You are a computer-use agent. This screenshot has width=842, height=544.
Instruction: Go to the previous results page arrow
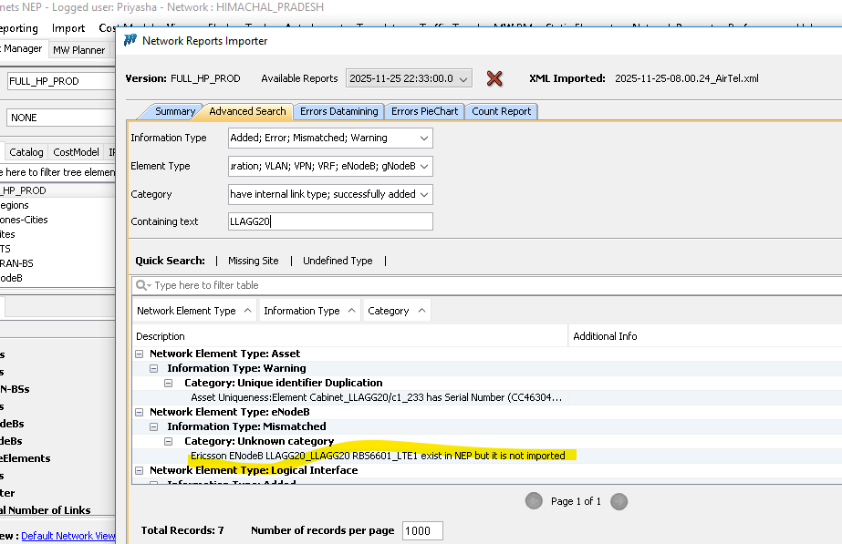(x=533, y=501)
